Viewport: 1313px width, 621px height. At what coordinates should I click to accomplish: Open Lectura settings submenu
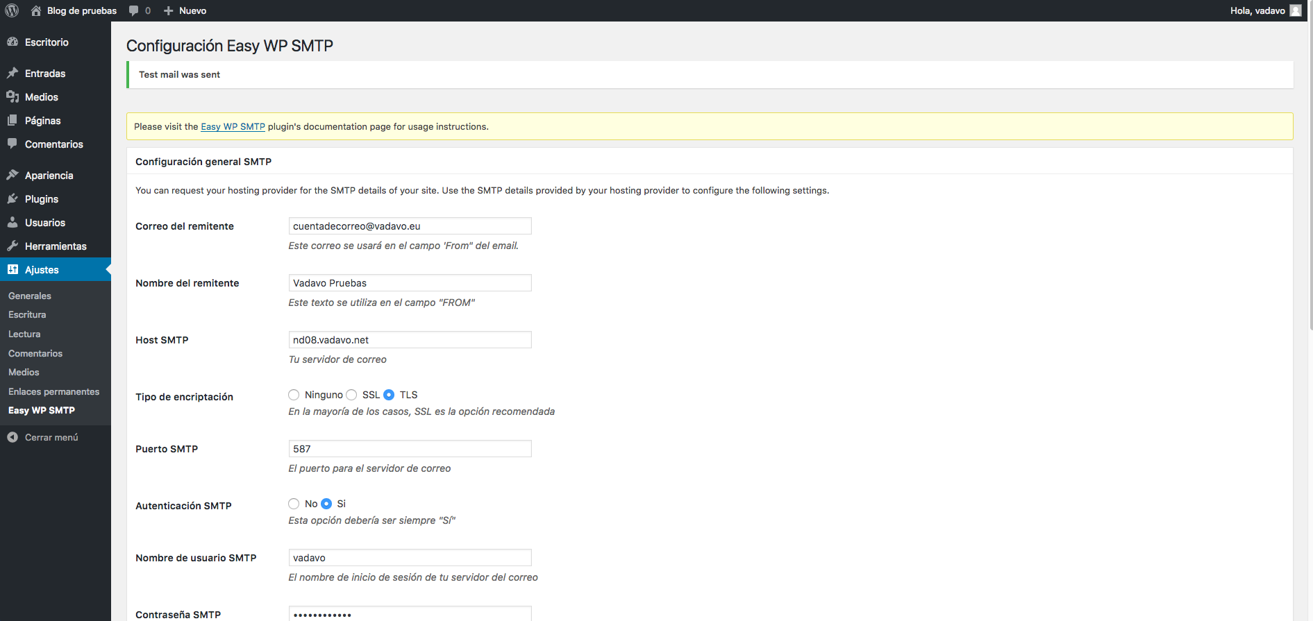tap(24, 334)
